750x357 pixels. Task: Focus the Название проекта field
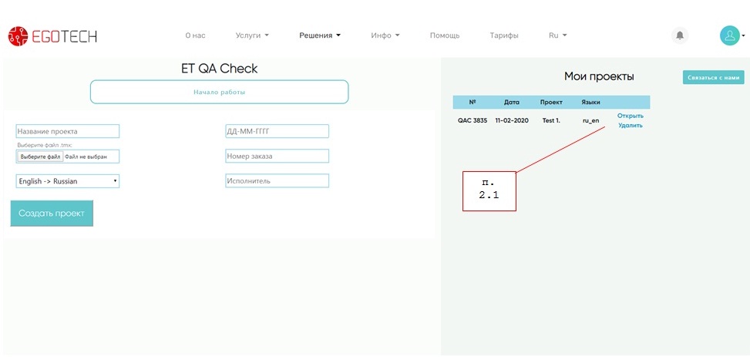(68, 131)
